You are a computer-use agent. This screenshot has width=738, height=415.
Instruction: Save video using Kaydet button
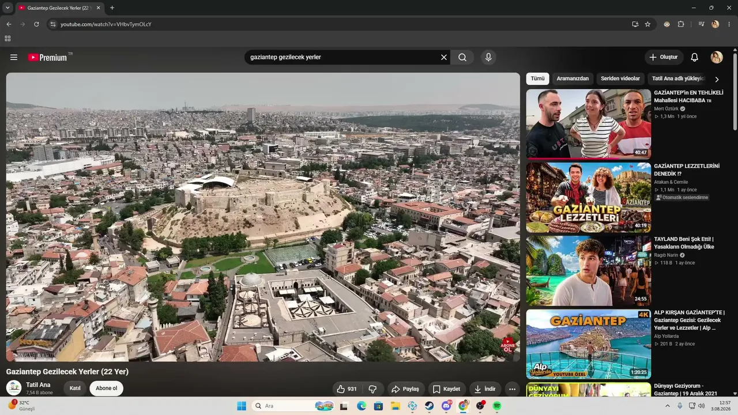pos(447,389)
